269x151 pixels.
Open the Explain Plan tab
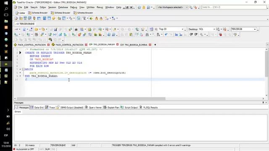[111, 107]
